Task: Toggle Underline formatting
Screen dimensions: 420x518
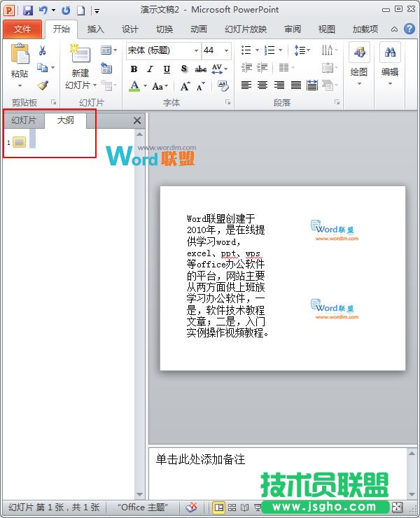Action: pos(167,69)
